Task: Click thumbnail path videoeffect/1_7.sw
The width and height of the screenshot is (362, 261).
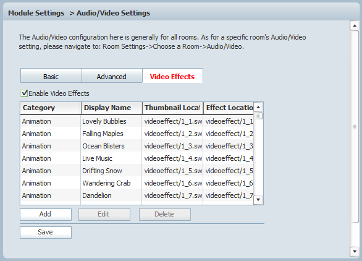Action: point(173,195)
